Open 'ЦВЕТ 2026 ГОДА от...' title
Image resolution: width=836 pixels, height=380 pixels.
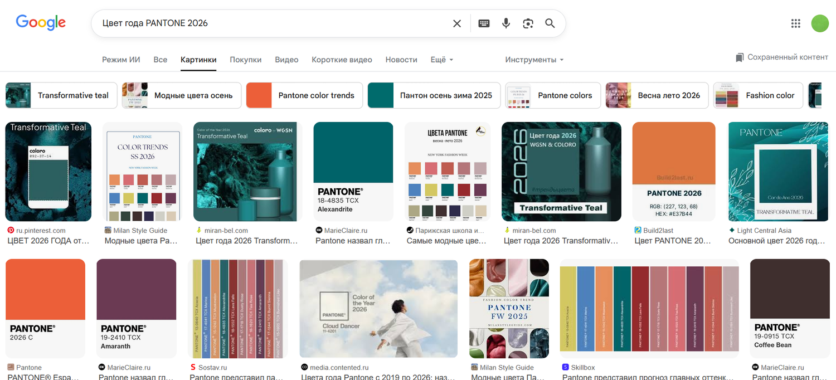point(48,241)
